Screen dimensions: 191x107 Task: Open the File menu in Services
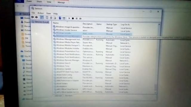[x=33, y=13]
